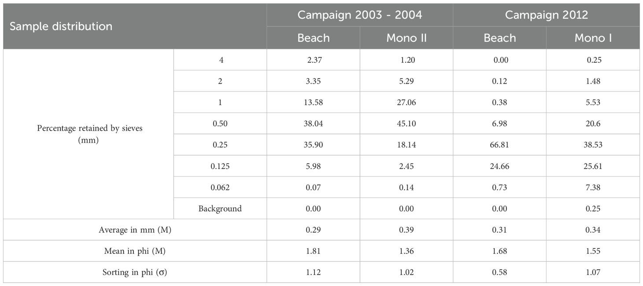Click the 0.125 sieve size cell
The image size is (643, 286).
tap(220, 166)
